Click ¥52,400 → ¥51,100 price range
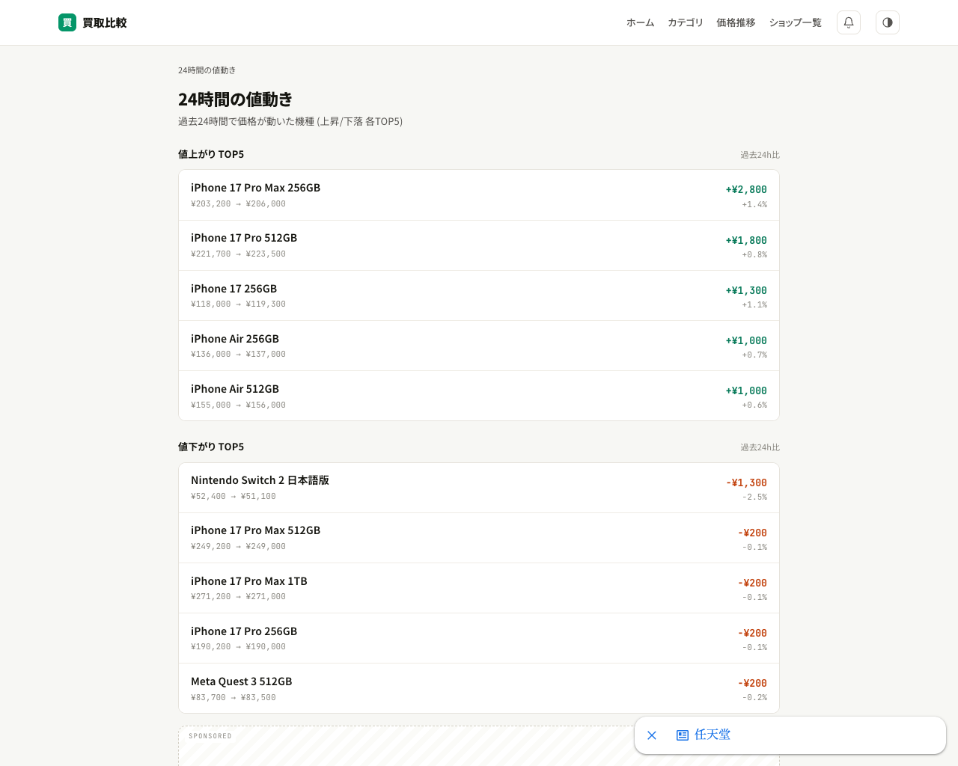 [234, 496]
